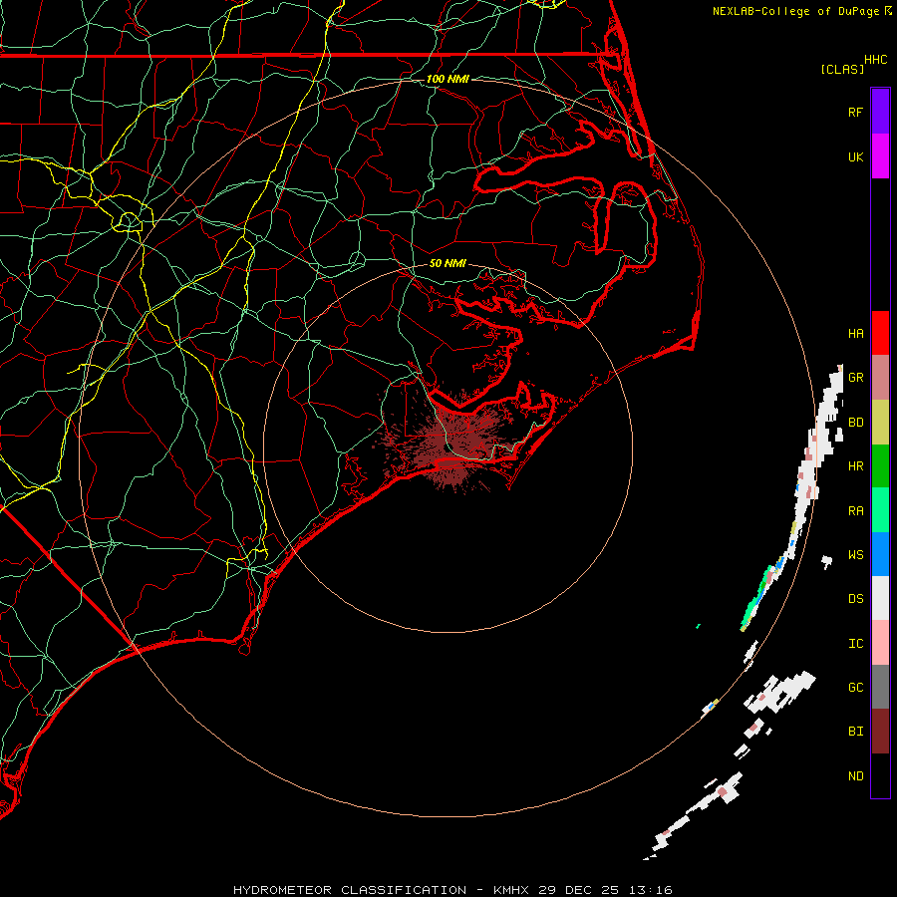The image size is (897, 897).
Task: Click the WS wet snow blue swatch
Action: tap(880, 554)
